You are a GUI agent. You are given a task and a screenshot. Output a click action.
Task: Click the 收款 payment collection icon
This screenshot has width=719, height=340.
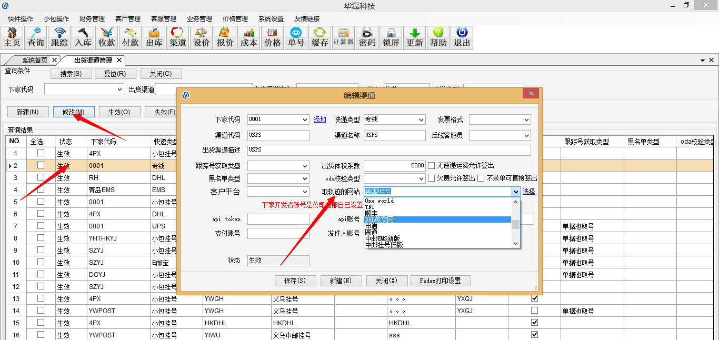[107, 38]
